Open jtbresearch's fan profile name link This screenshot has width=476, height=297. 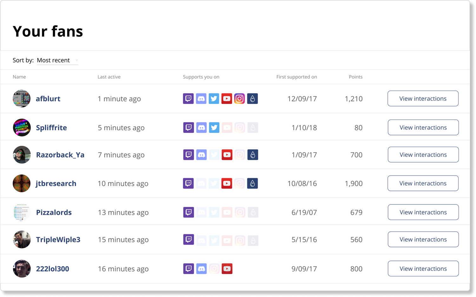coord(56,183)
